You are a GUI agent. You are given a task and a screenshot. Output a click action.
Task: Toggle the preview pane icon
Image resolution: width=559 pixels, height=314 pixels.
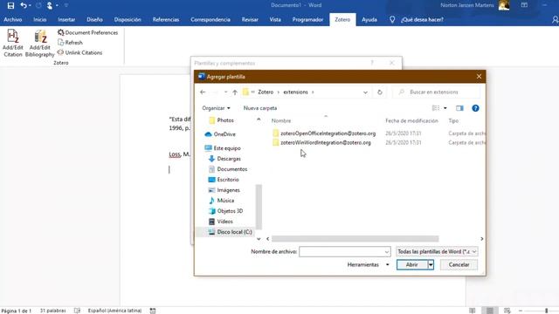[x=459, y=108]
